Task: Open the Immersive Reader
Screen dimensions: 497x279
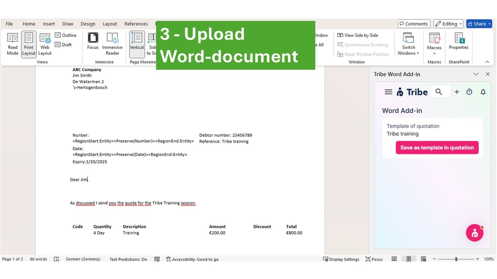Action: (112, 44)
